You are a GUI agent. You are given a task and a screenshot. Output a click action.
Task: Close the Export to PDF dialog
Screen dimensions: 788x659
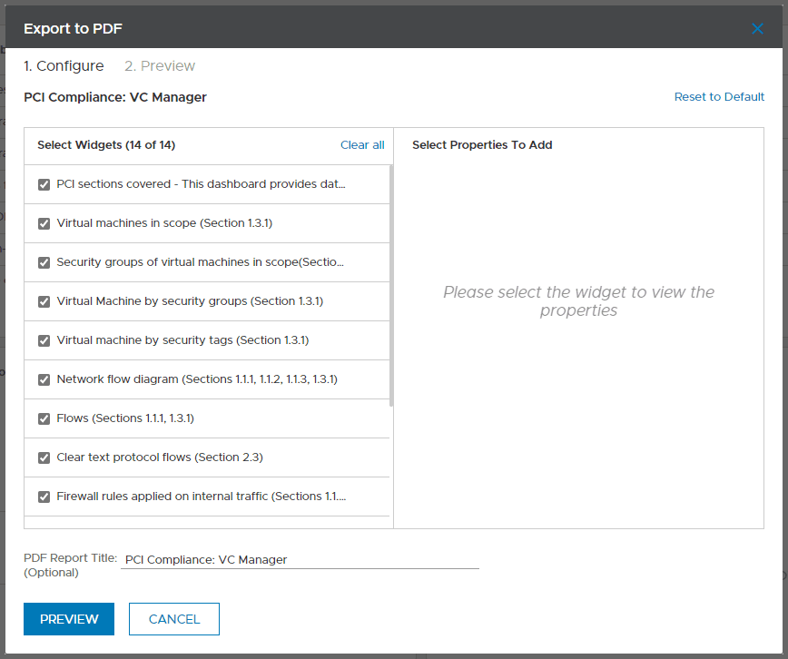[x=757, y=29]
